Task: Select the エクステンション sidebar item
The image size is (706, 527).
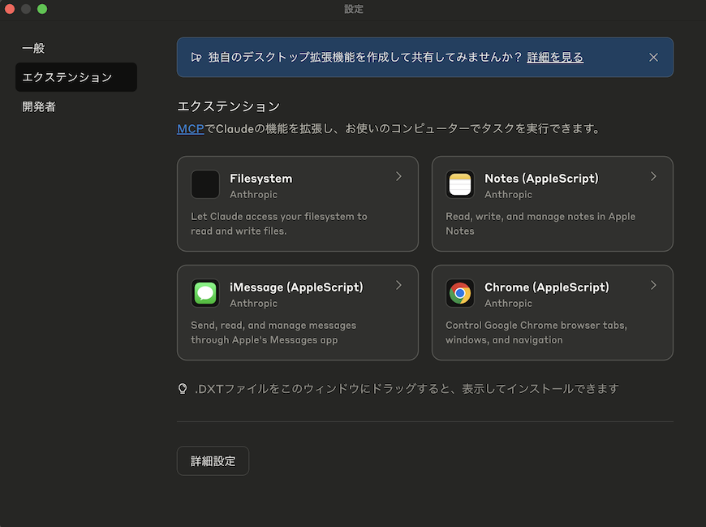Action: 76,77
